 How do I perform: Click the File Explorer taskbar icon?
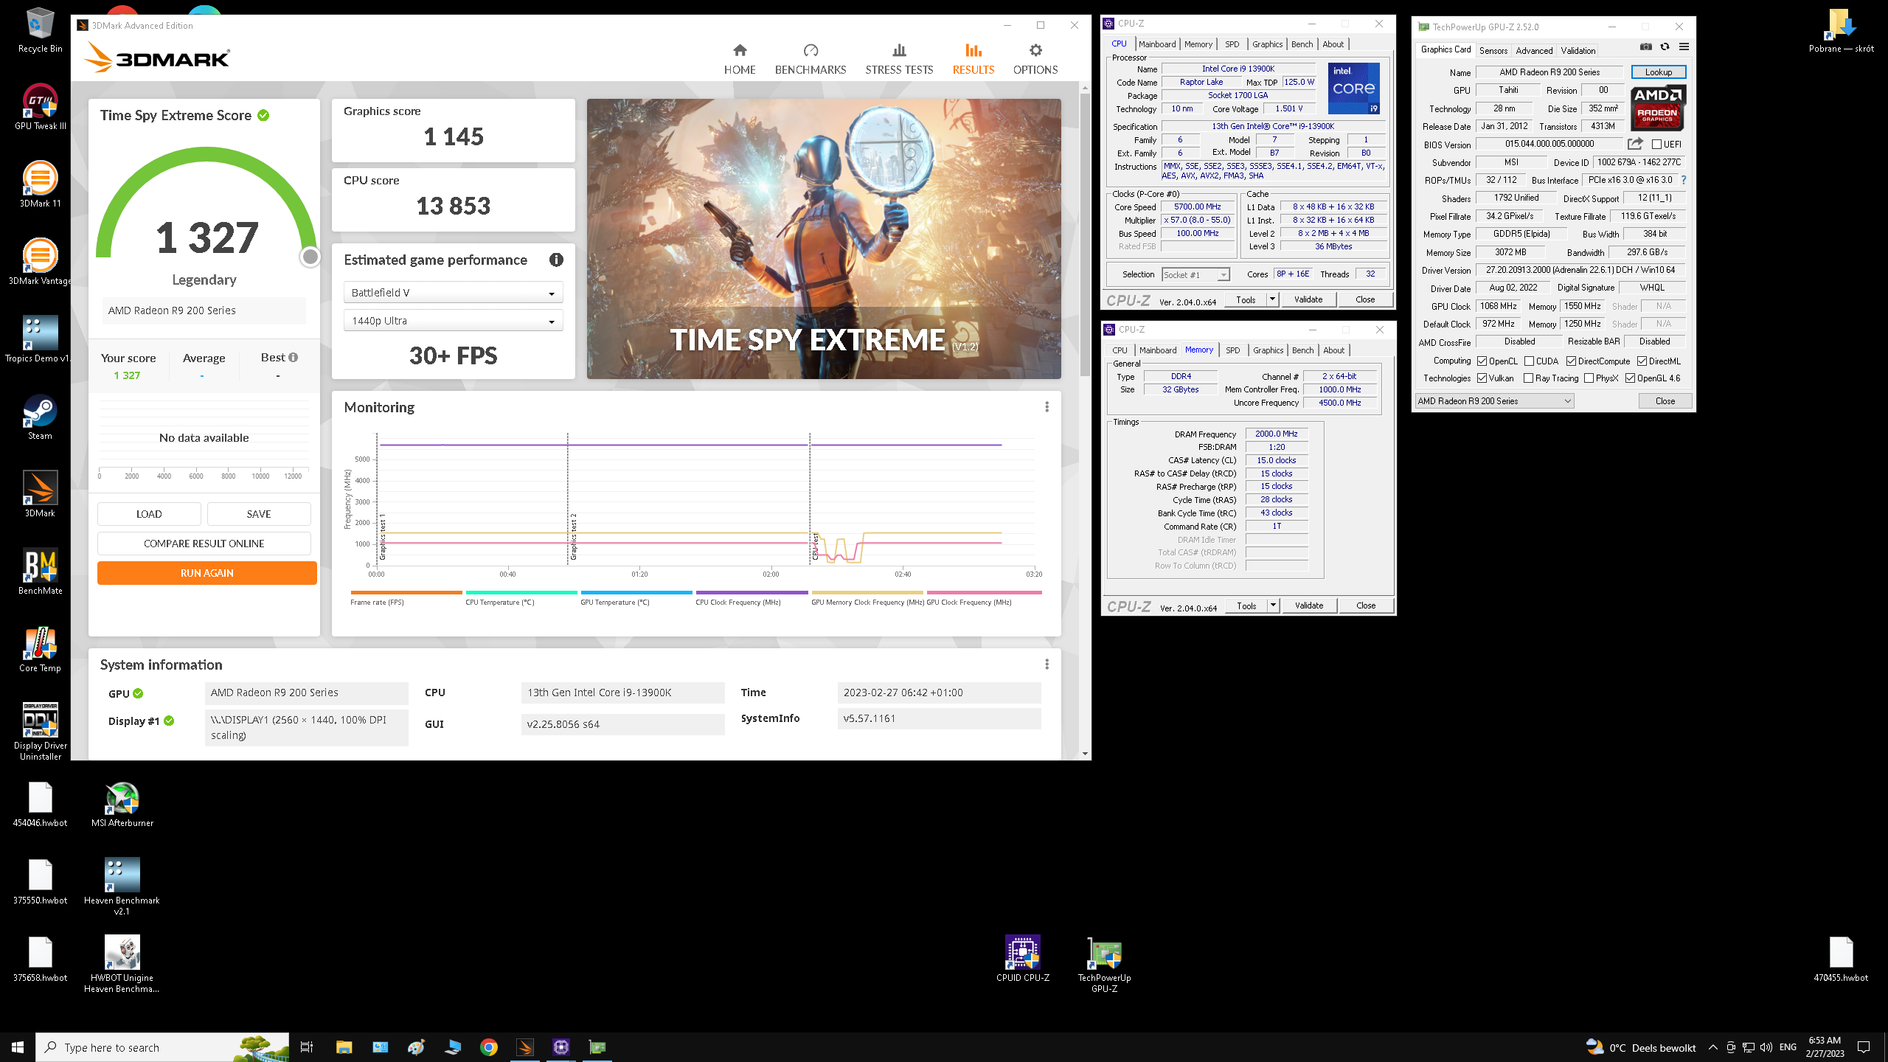(344, 1047)
